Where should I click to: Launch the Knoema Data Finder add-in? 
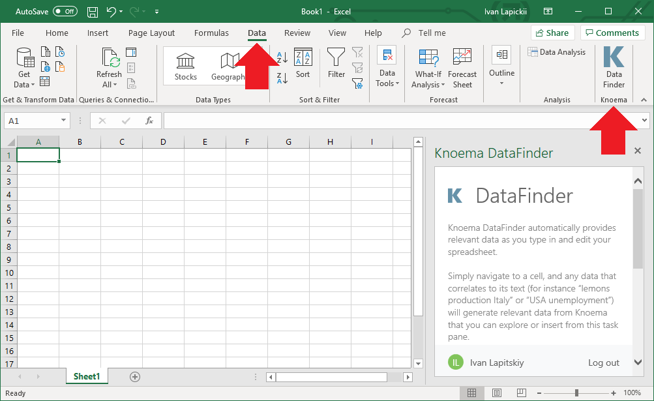[x=614, y=67]
